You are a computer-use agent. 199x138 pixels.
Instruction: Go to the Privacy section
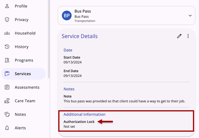24,20
